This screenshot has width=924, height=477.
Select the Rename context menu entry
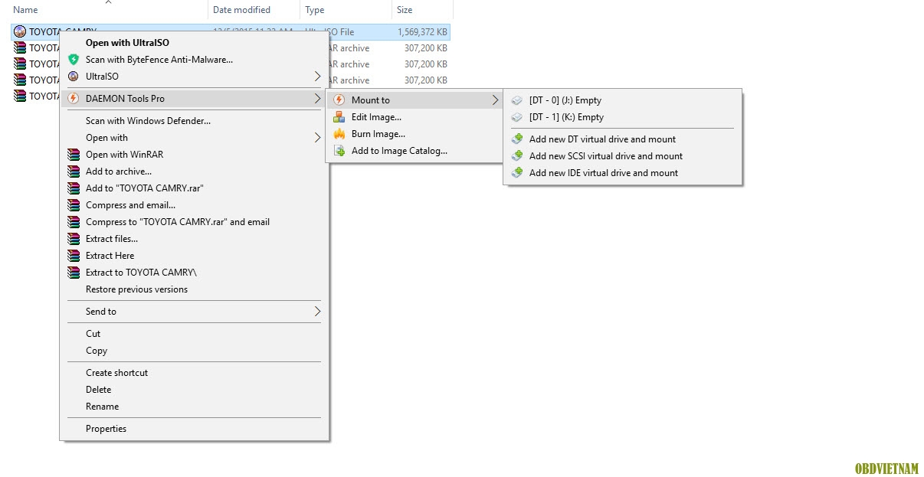102,407
